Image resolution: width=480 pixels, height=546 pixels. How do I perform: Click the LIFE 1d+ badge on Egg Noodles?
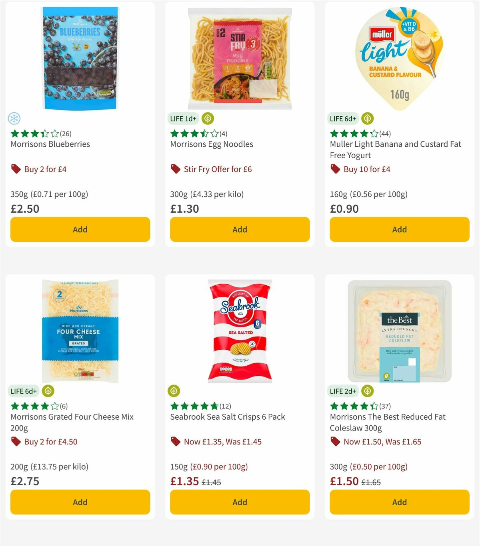(183, 118)
